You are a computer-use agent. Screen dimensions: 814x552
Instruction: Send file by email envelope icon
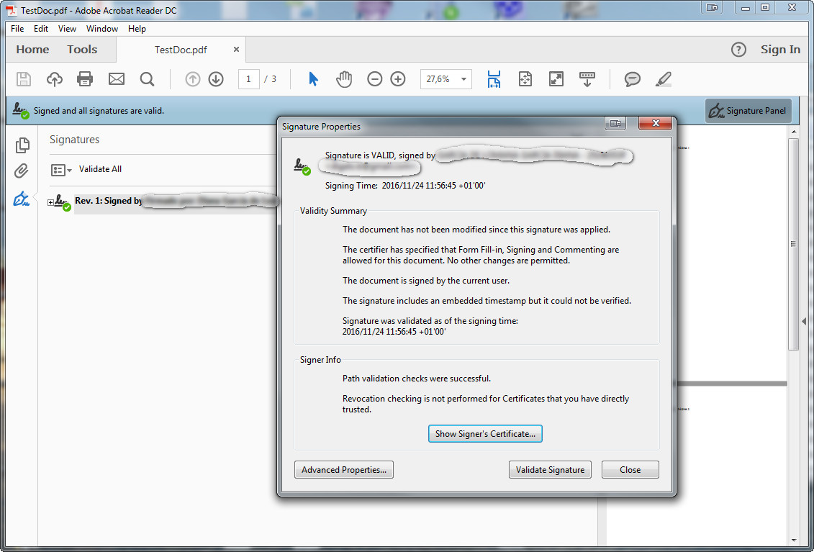tap(117, 79)
